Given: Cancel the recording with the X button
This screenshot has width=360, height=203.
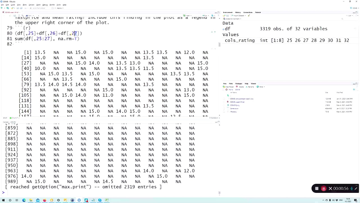Looking at the screenshot, I should point(330,188).
